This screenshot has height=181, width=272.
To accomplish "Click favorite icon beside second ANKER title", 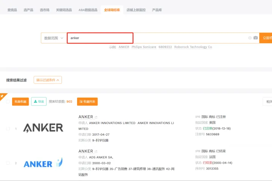I will (96, 152).
